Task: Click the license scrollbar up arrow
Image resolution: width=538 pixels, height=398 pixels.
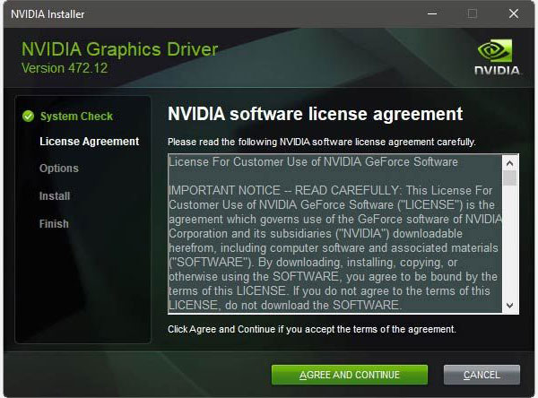Action: (510, 163)
